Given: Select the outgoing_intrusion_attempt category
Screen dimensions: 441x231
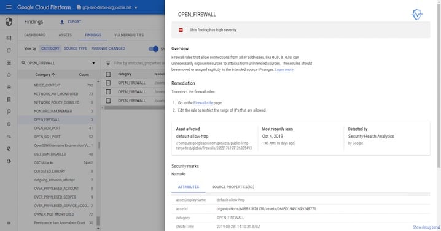Looking at the screenshot, I should coord(57,180).
